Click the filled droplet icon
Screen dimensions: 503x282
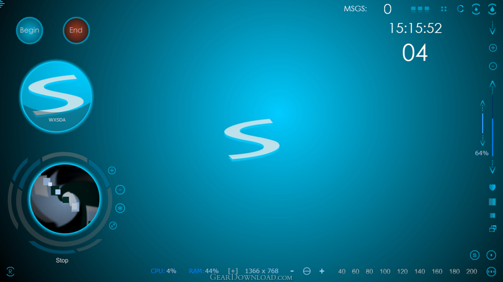492,9
